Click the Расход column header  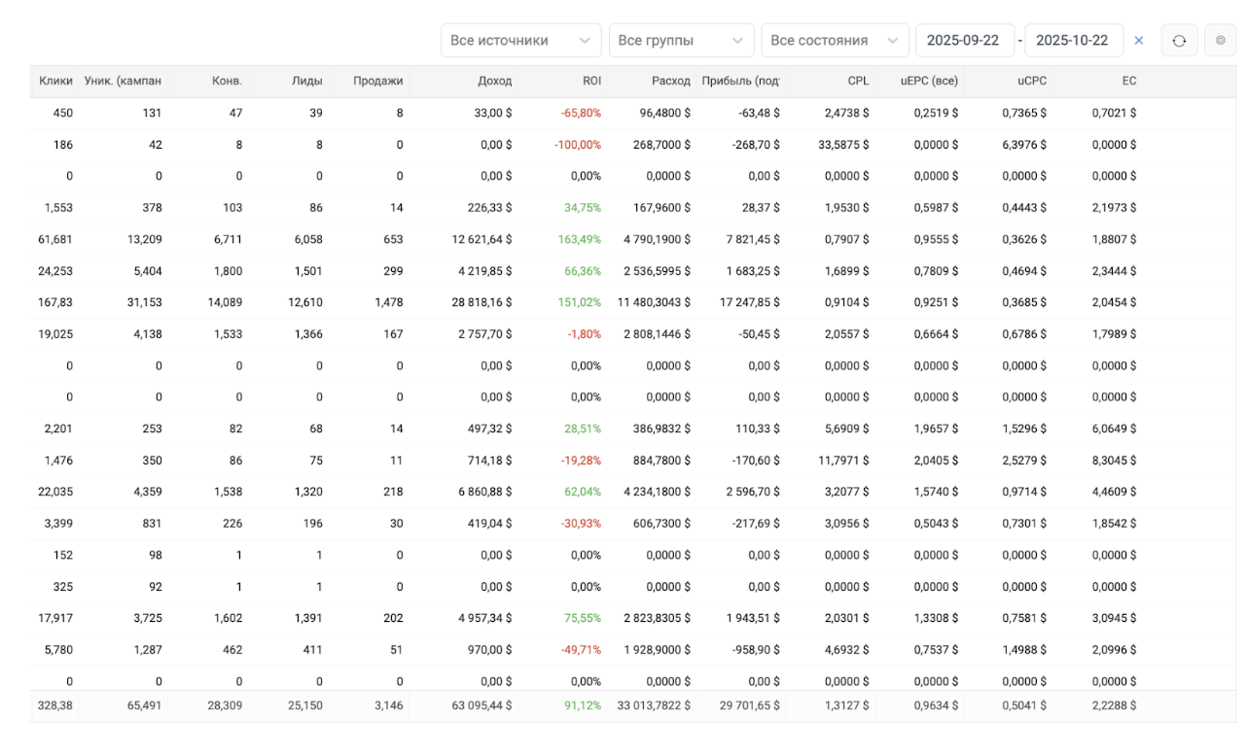point(671,81)
